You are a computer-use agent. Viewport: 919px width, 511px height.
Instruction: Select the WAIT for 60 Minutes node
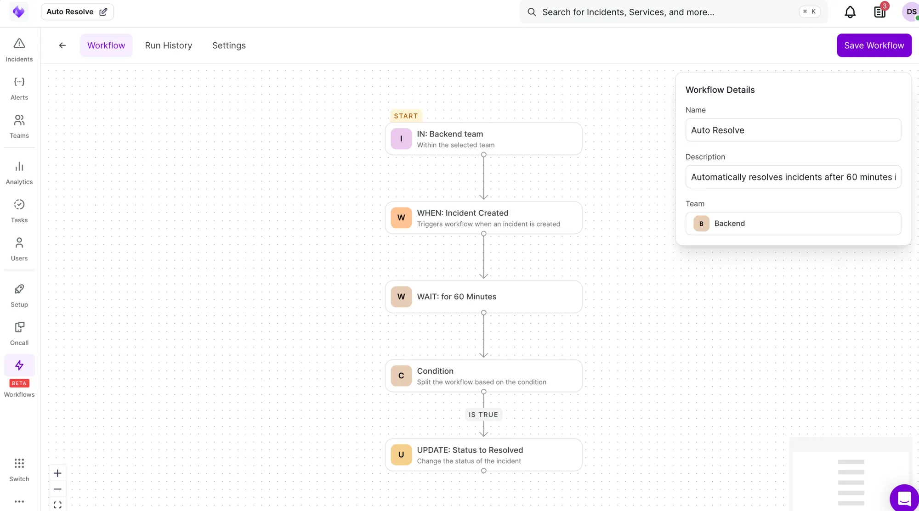click(483, 297)
